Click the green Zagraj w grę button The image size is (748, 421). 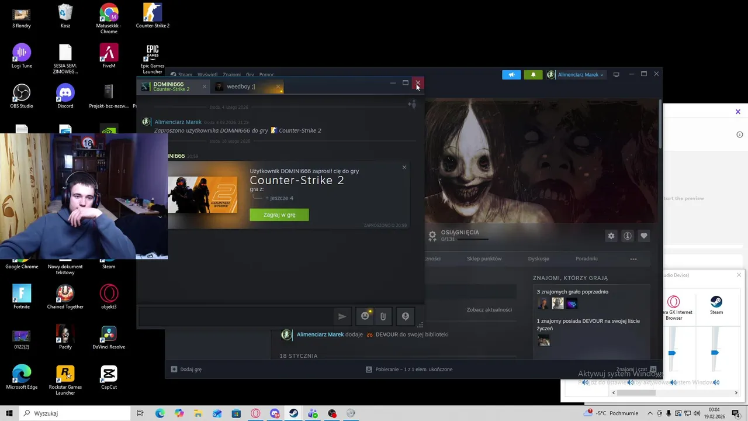click(279, 215)
